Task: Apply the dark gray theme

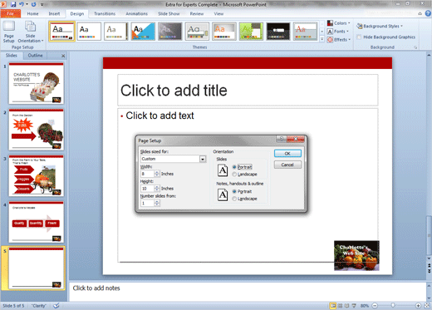Action: pyautogui.click(x=170, y=32)
